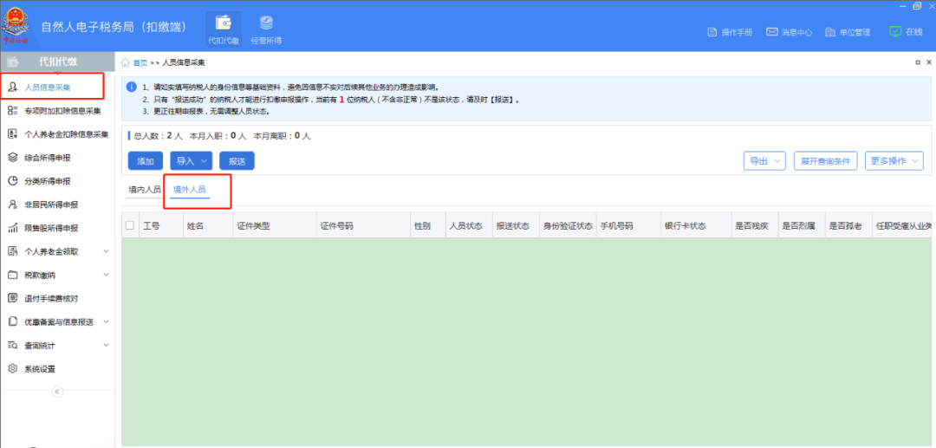Open 专项附加扣除信息采集 in the sidebar
Screen dimensions: 936x448
coord(62,111)
